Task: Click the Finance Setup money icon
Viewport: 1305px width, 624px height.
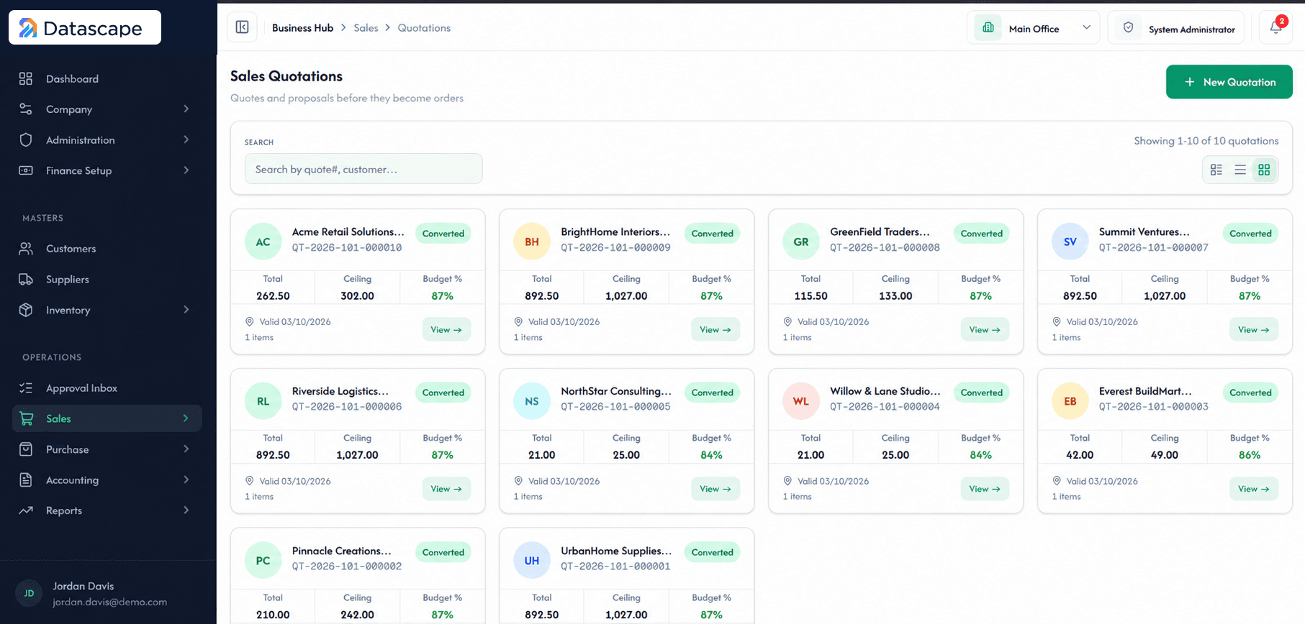Action: (x=26, y=170)
